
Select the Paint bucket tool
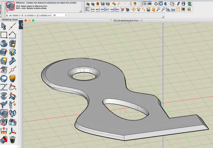[4, 140]
